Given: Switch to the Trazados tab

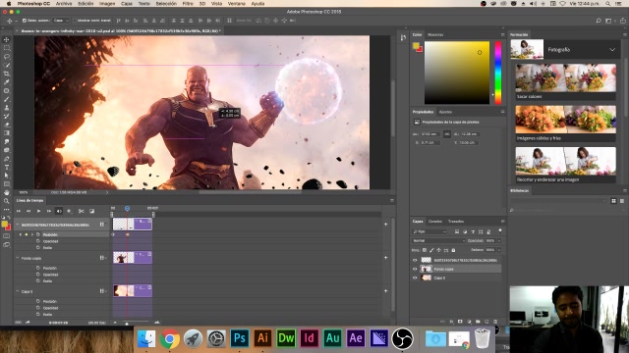Looking at the screenshot, I should [x=456, y=222].
